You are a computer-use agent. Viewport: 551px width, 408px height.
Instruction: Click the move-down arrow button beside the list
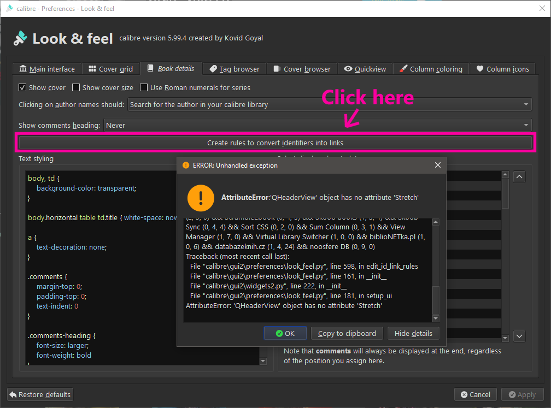[x=519, y=336]
